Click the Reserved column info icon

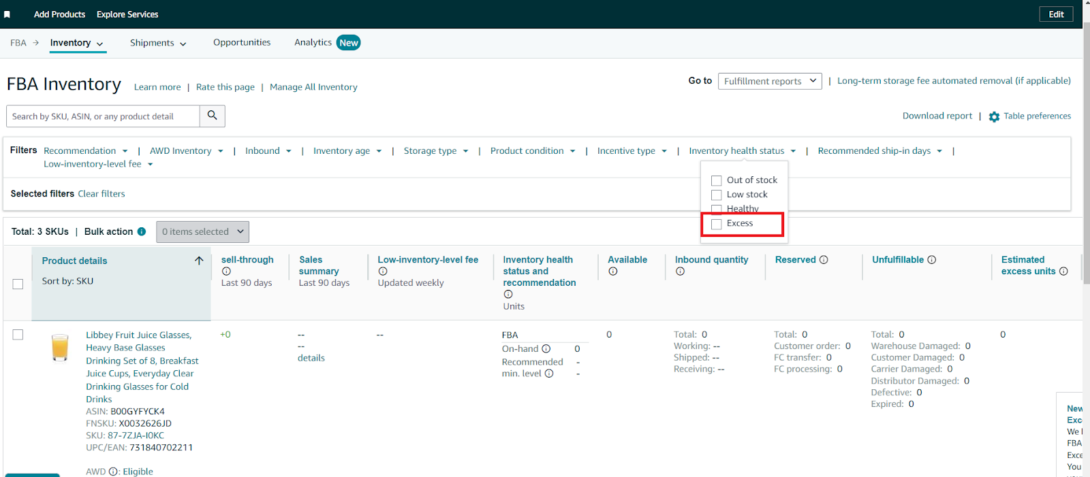click(x=824, y=260)
